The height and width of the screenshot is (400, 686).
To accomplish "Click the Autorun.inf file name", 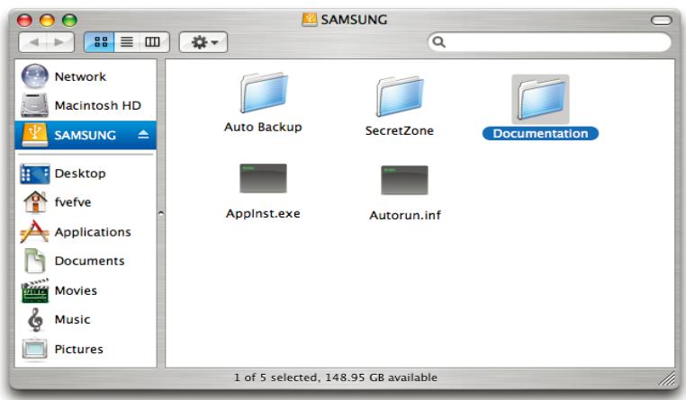I will pyautogui.click(x=405, y=216).
